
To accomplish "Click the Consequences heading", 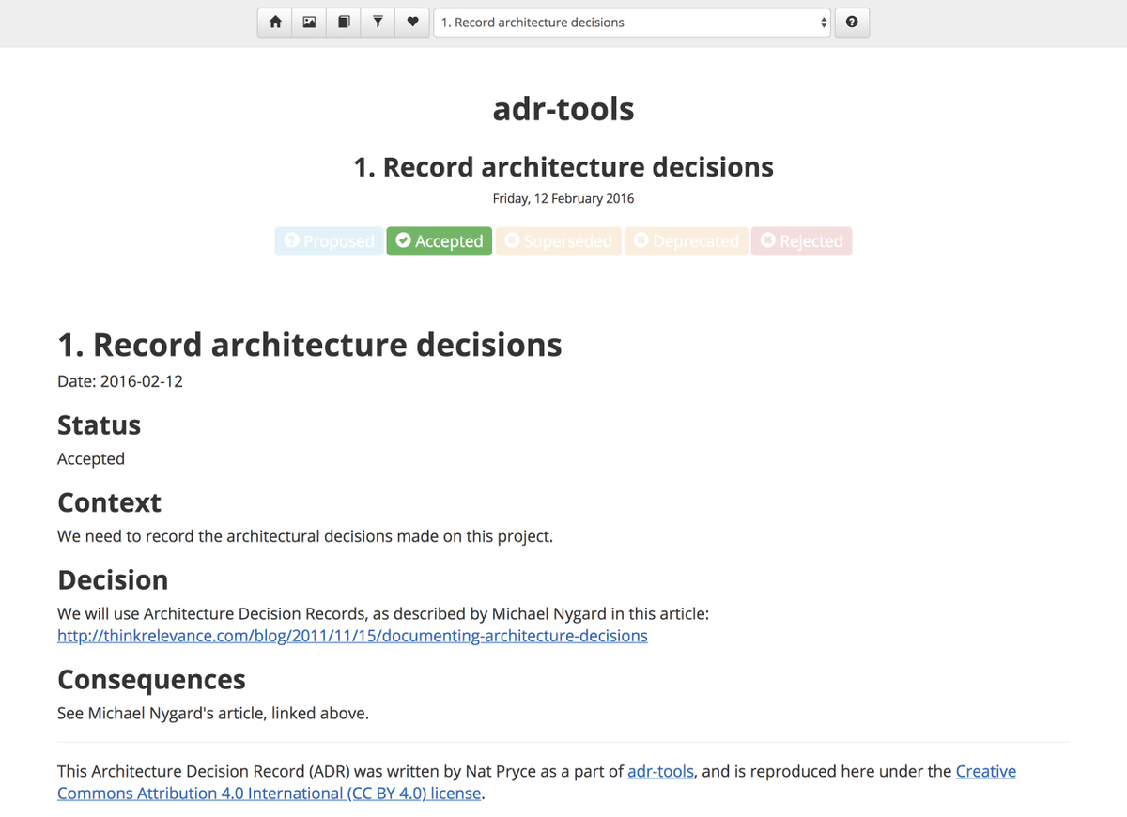I will (x=151, y=679).
